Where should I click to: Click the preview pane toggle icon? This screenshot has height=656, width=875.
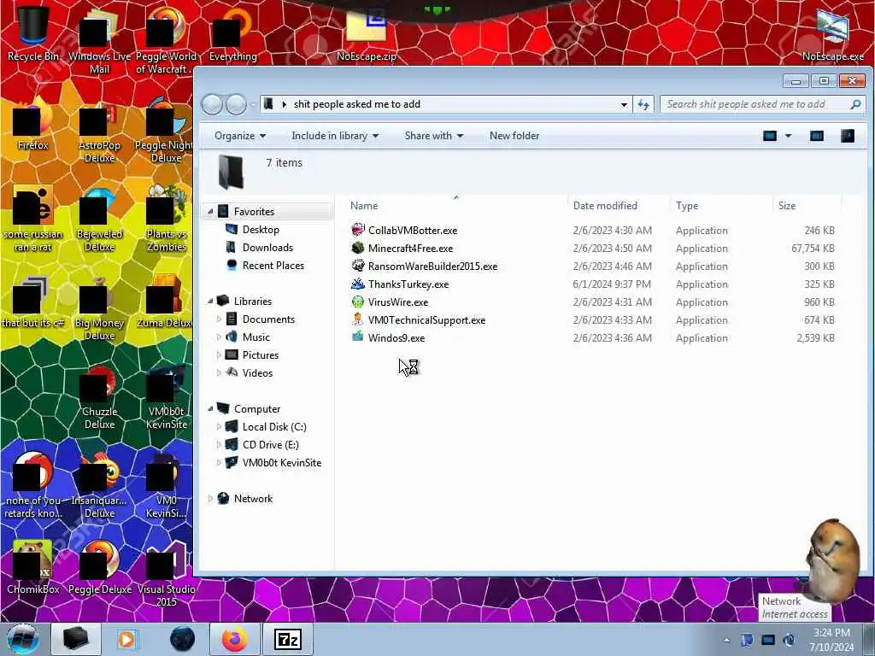tap(816, 136)
